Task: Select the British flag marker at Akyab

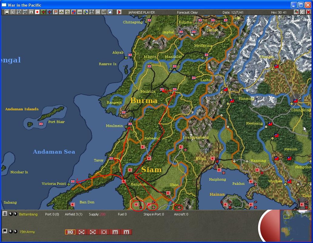Action: tap(130, 55)
